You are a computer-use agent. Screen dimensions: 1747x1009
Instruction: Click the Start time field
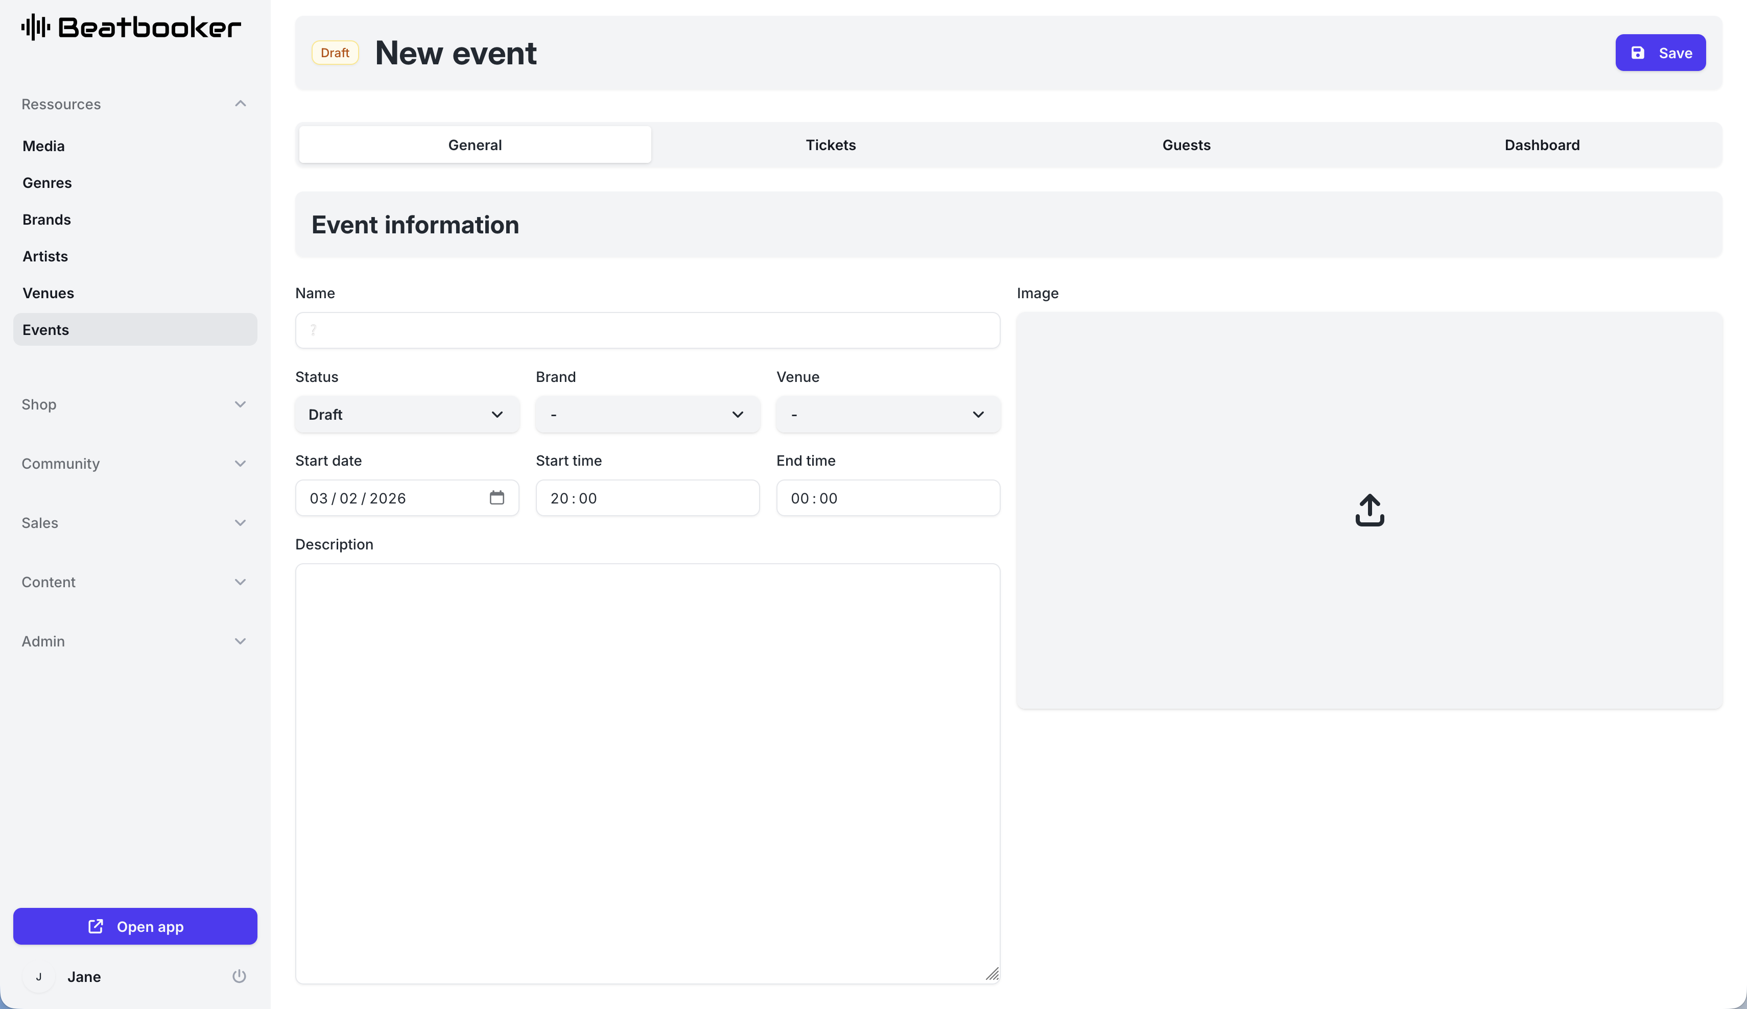pyautogui.click(x=647, y=498)
